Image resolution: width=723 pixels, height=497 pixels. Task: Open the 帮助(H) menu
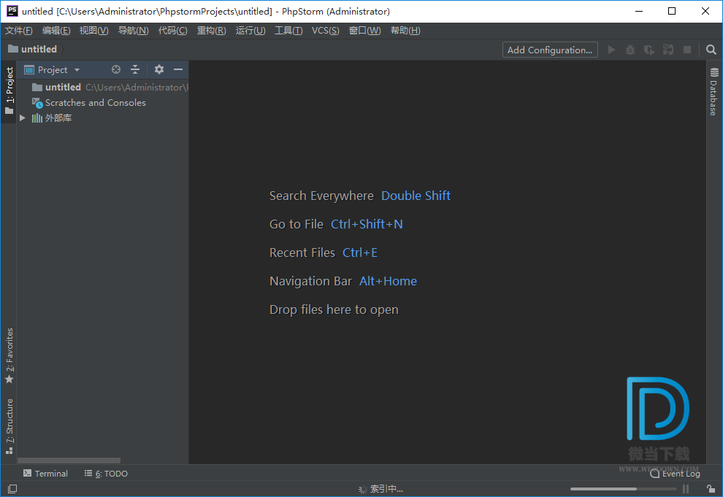[405, 31]
